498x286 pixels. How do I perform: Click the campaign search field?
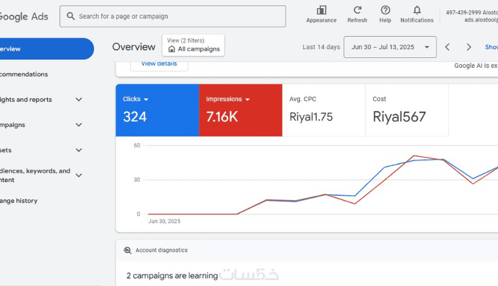point(174,16)
